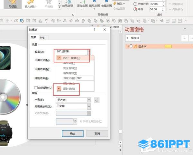
Task: Click the 持续时间 duration field
Action: pyautogui.click(x=156, y=4)
